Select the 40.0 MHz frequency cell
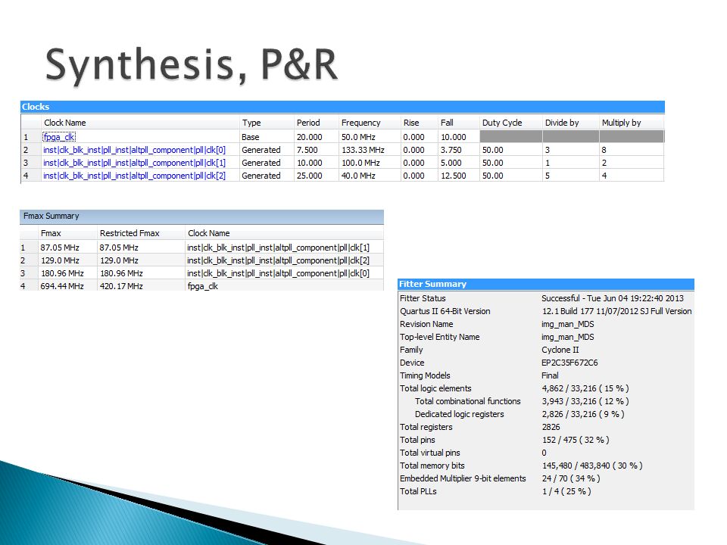This screenshot has height=545, width=727. click(358, 176)
